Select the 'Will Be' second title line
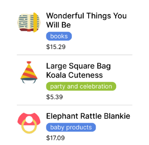This screenshot has width=149, height=145. [x=58, y=25]
